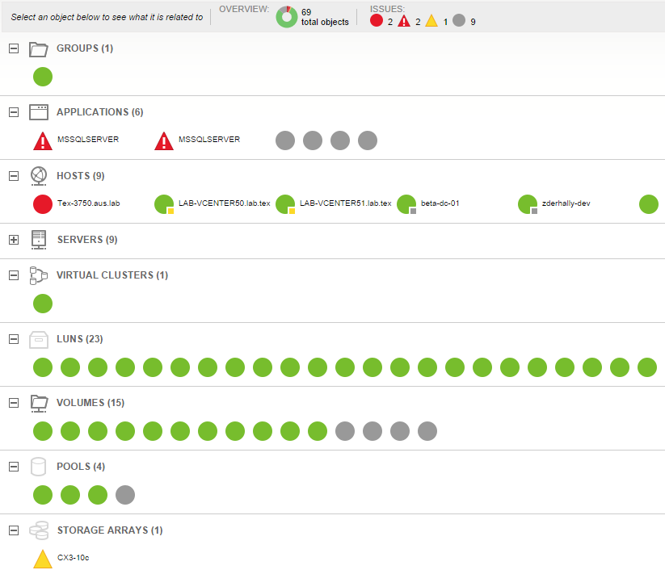
Task: Select the zderhally-dev host status icon
Action: (528, 204)
